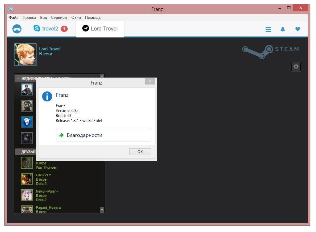316x232 pixels.
Task: Open the Вид menu
Action: click(x=43, y=18)
